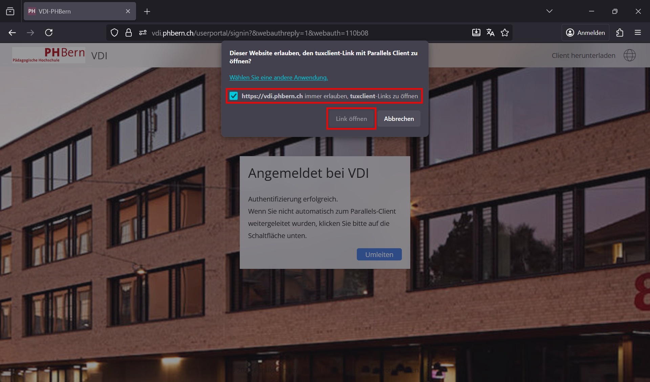Reload the current page
The width and height of the screenshot is (650, 382).
tap(49, 33)
